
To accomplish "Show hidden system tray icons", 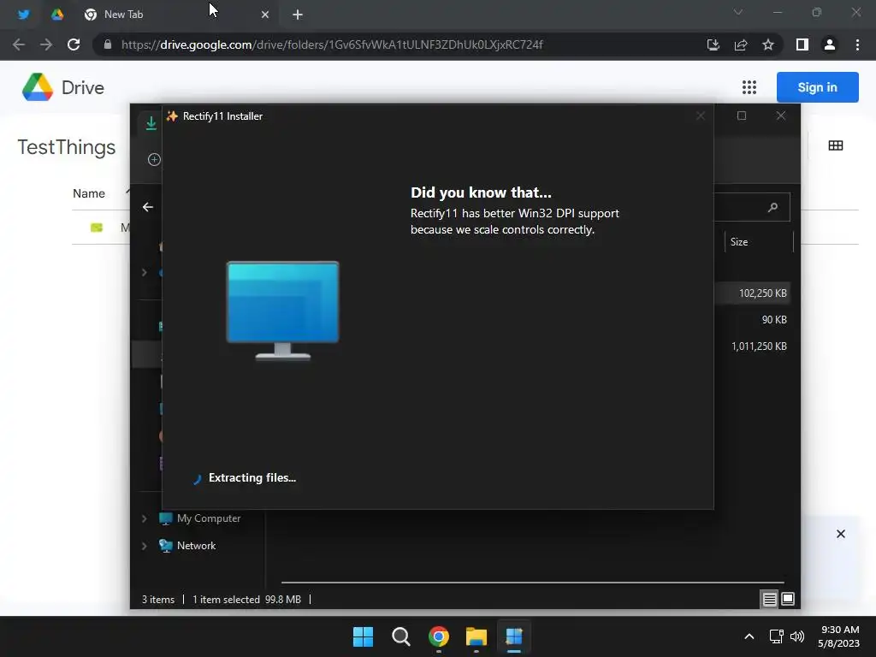I will tap(749, 636).
